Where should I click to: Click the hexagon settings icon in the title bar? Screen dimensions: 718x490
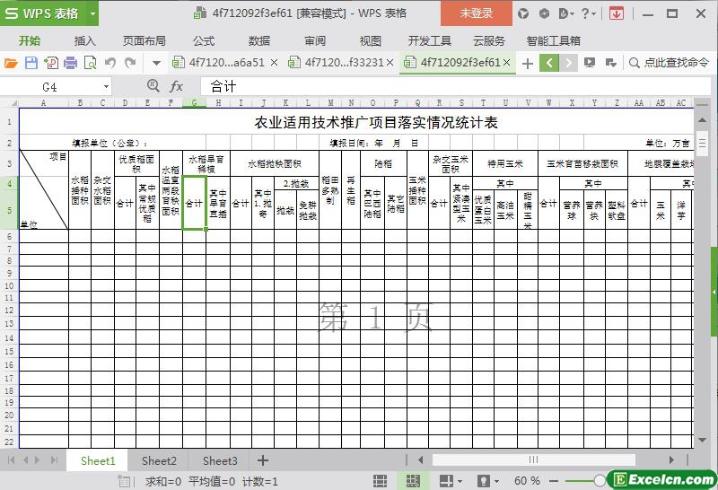[544, 13]
